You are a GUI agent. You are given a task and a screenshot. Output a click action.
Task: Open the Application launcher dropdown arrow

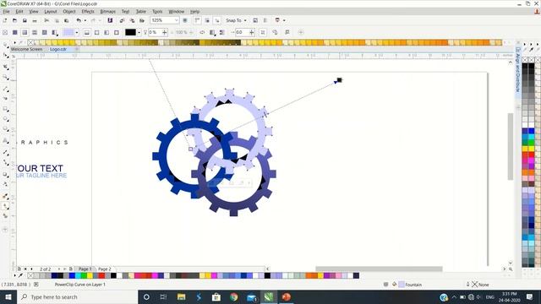[x=284, y=20]
